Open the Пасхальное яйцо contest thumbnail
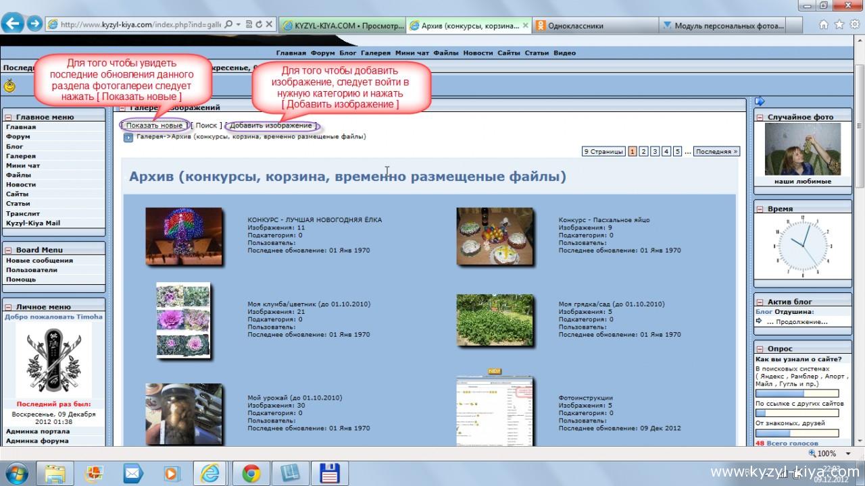 pyautogui.click(x=495, y=236)
